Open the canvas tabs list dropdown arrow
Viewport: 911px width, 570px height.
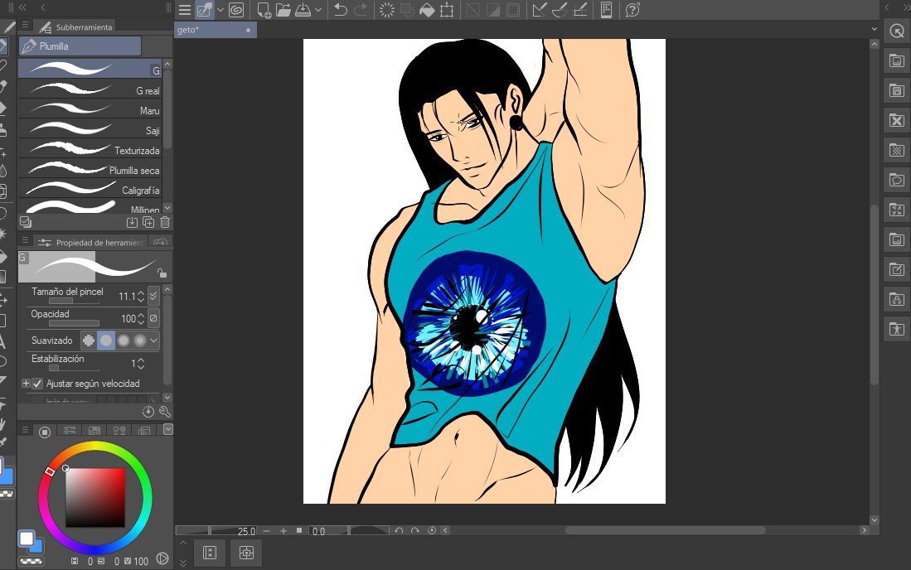point(874,29)
